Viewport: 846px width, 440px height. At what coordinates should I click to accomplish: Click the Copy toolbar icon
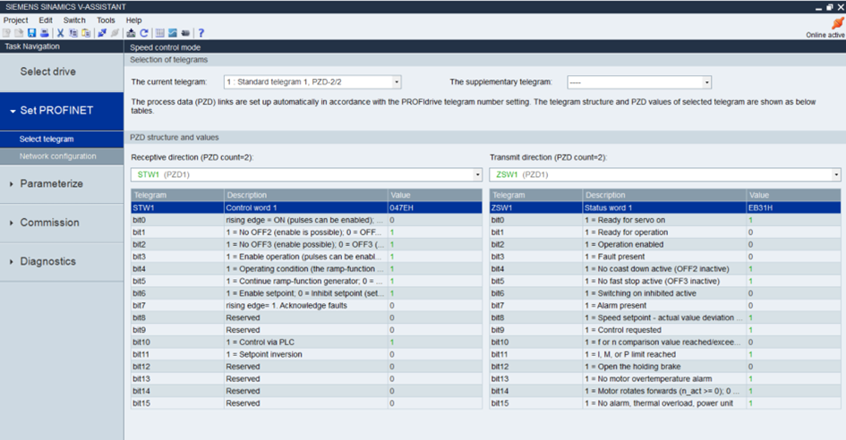click(73, 33)
